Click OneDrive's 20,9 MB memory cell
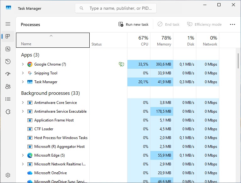Image resolution: width=241 pixels, height=183 pixels. pyautogui.click(x=162, y=173)
